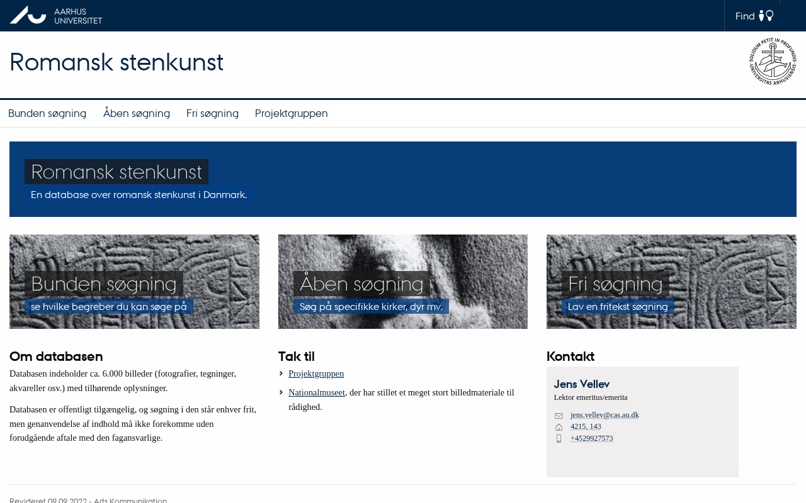Click the university seal emblem
Viewport: 806px width, 503px height.
point(773,62)
